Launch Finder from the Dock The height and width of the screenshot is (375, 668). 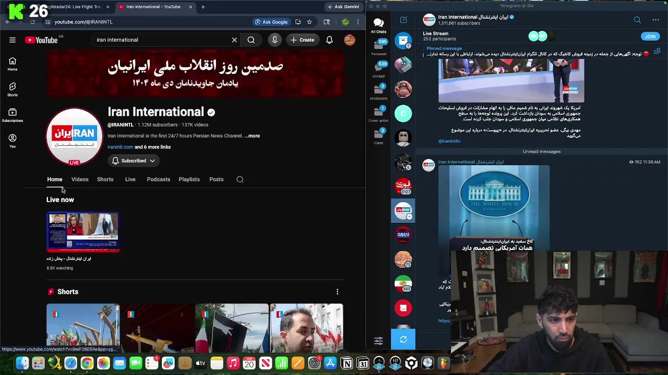[x=22, y=363]
